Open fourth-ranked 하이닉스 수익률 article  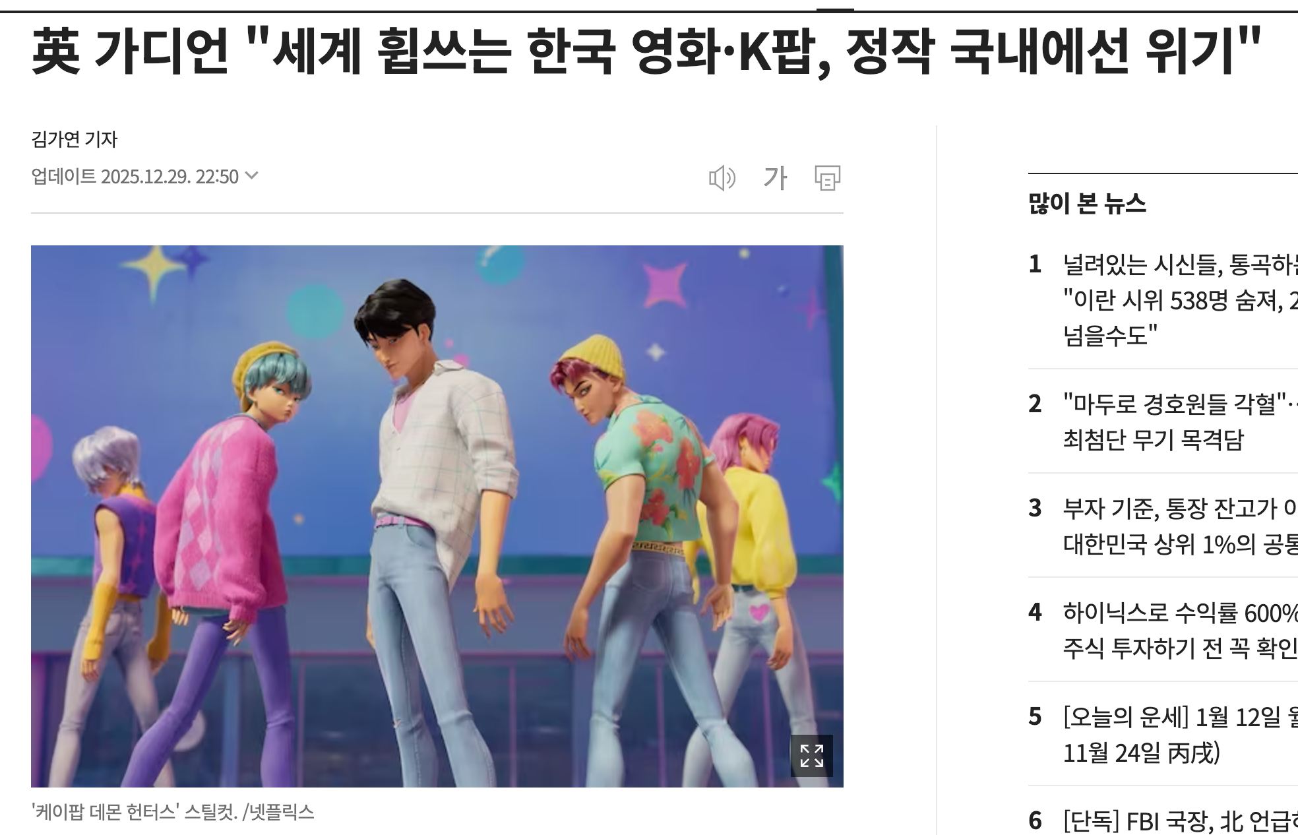pyautogui.click(x=1181, y=630)
